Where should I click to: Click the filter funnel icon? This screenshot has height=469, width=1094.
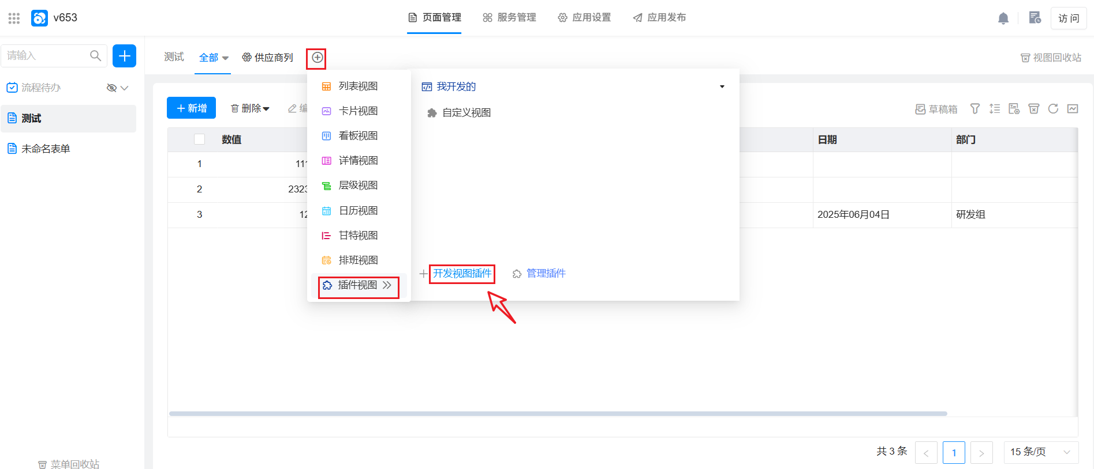(975, 109)
